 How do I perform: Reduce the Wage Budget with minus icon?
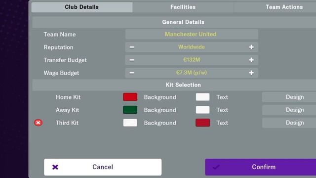pos(132,73)
